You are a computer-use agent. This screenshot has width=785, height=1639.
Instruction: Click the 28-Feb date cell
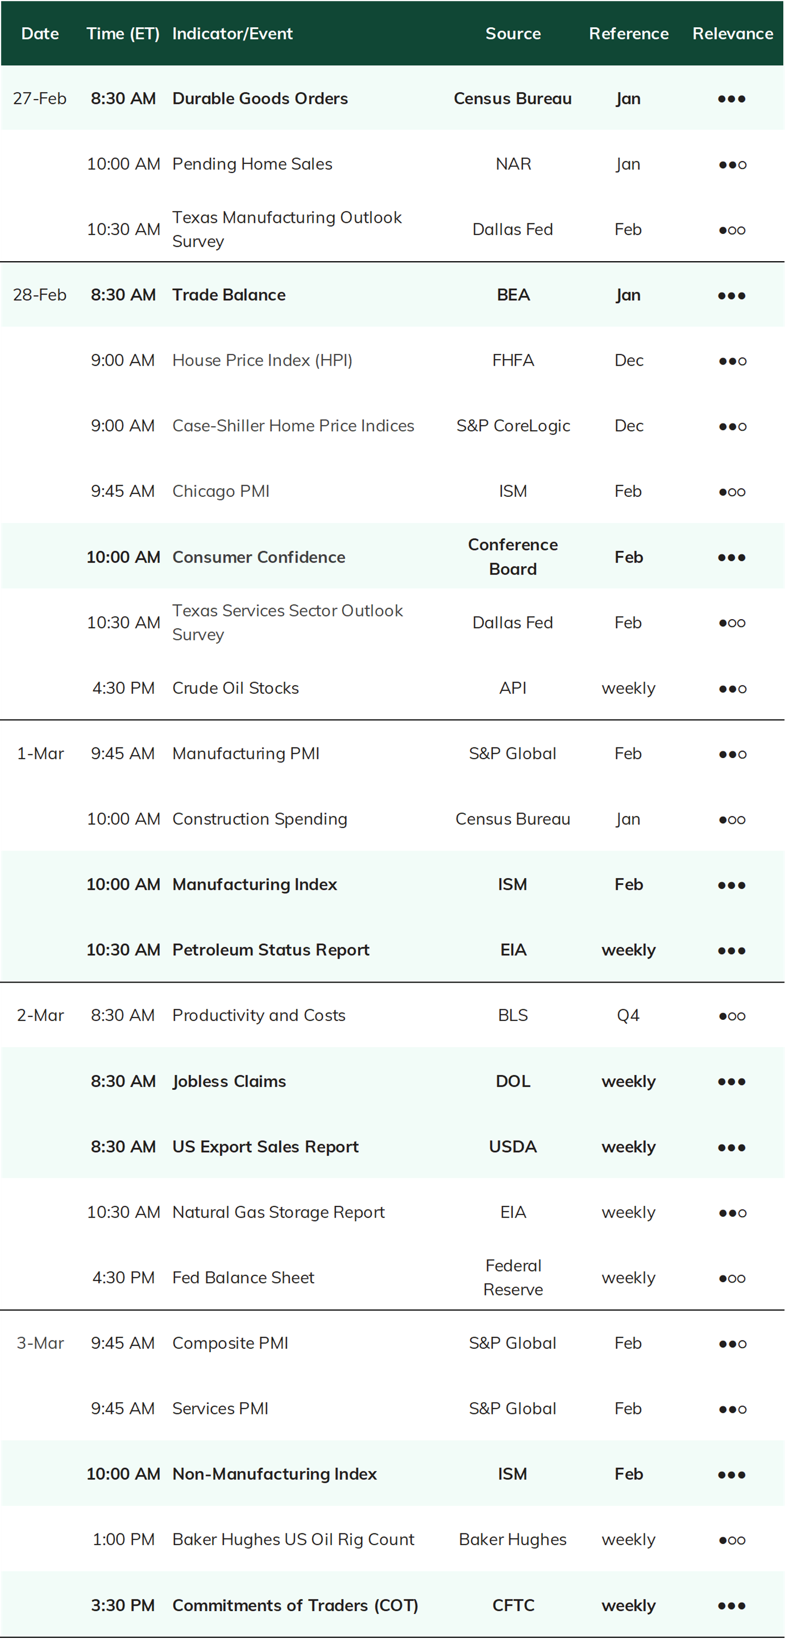pyautogui.click(x=39, y=295)
